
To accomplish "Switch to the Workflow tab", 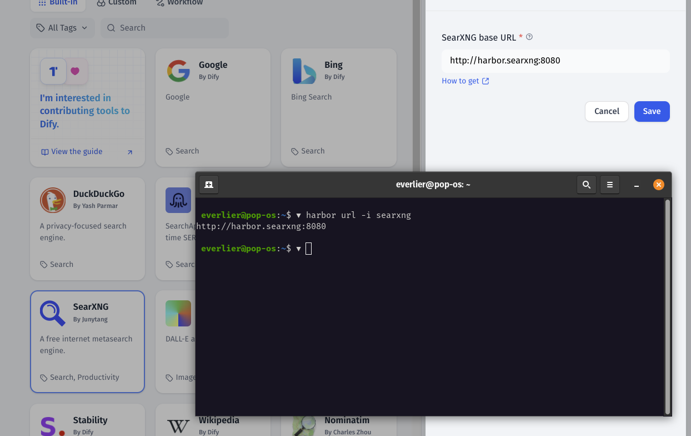I will [x=179, y=3].
